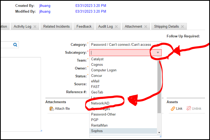Pick Computer Logon subcategory option
Image resolution: width=210 pixels, height=140 pixels.
coord(104,70)
